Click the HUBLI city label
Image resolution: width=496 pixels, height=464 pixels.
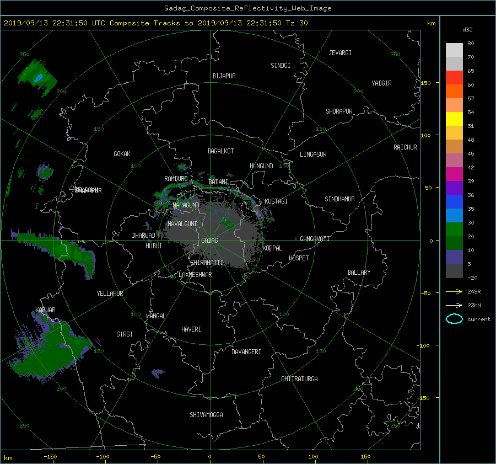153,246
